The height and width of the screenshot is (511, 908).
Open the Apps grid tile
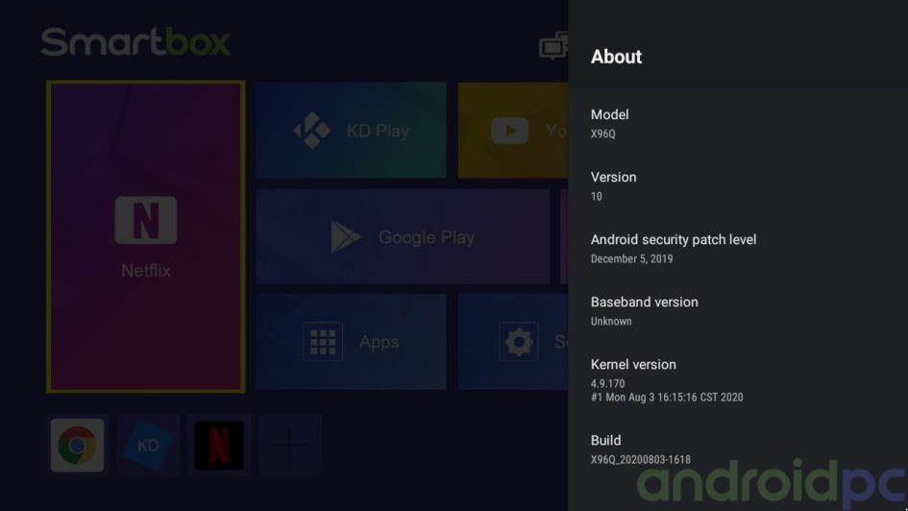tap(351, 341)
